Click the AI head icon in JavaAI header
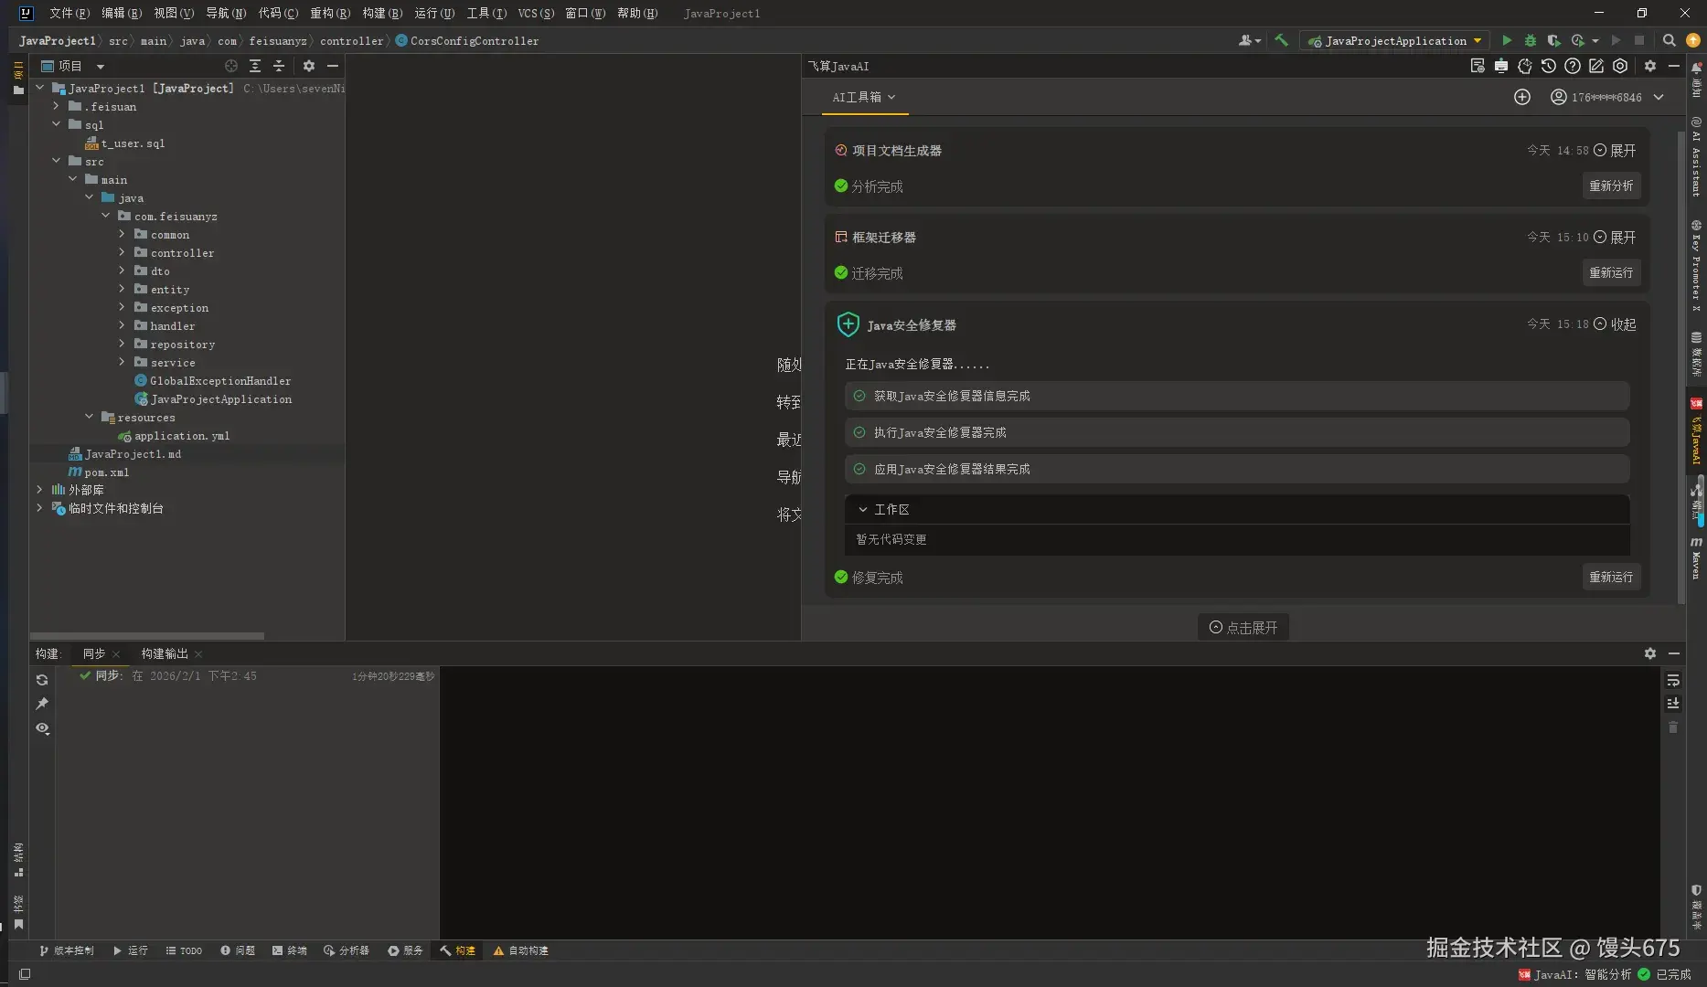The height and width of the screenshot is (987, 1707). (1524, 66)
